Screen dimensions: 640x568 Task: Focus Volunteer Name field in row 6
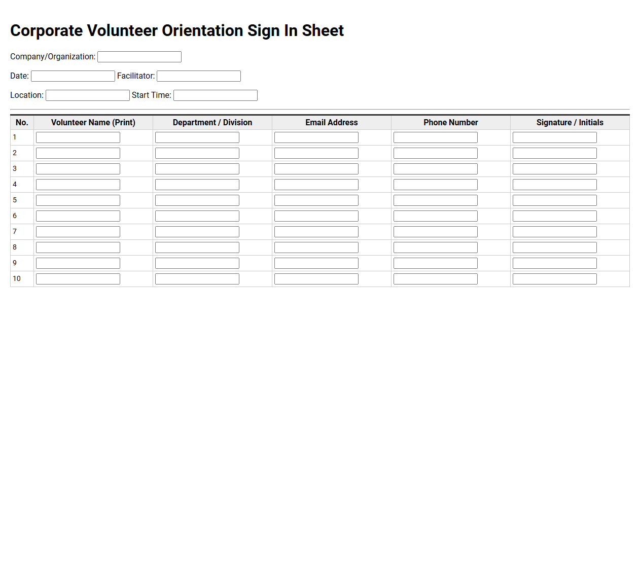78,216
